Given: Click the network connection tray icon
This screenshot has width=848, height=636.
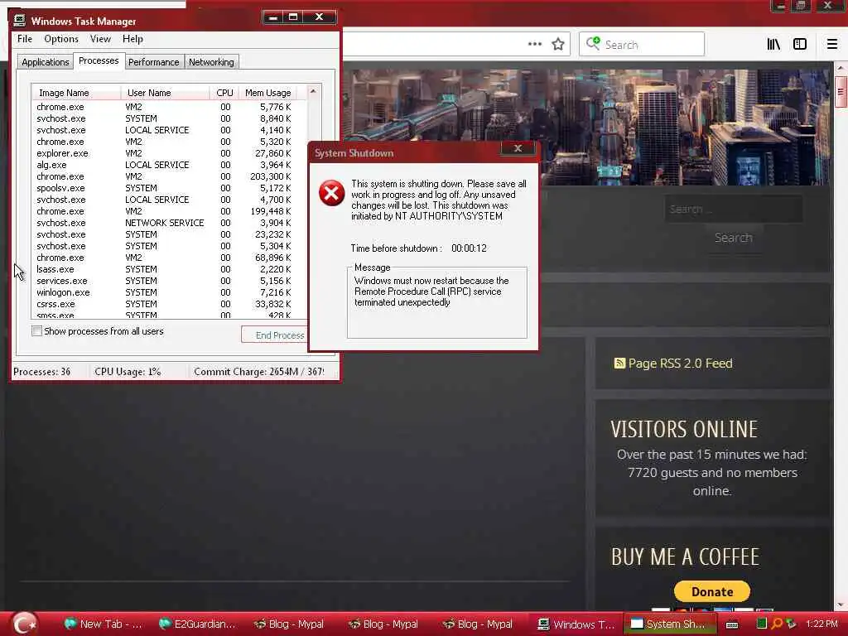Looking at the screenshot, I should [791, 624].
